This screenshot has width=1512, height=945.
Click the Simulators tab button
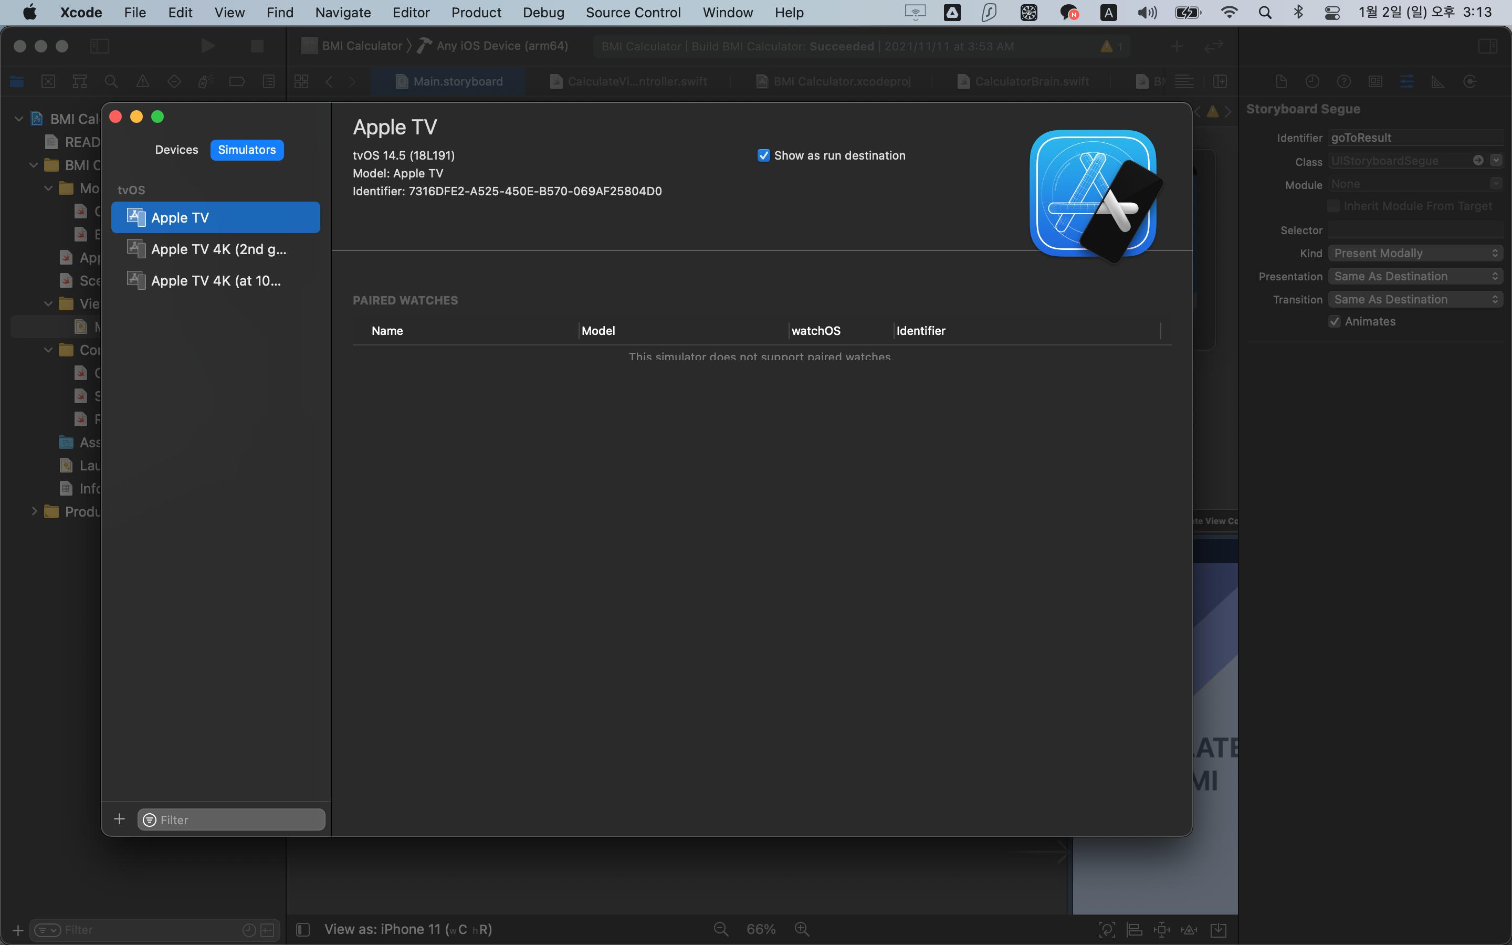tap(247, 150)
